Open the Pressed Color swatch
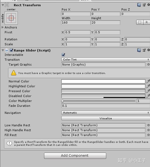Viewport: 150px width, 167px height. 103,91
